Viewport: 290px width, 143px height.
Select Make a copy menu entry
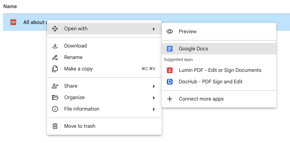104,69
